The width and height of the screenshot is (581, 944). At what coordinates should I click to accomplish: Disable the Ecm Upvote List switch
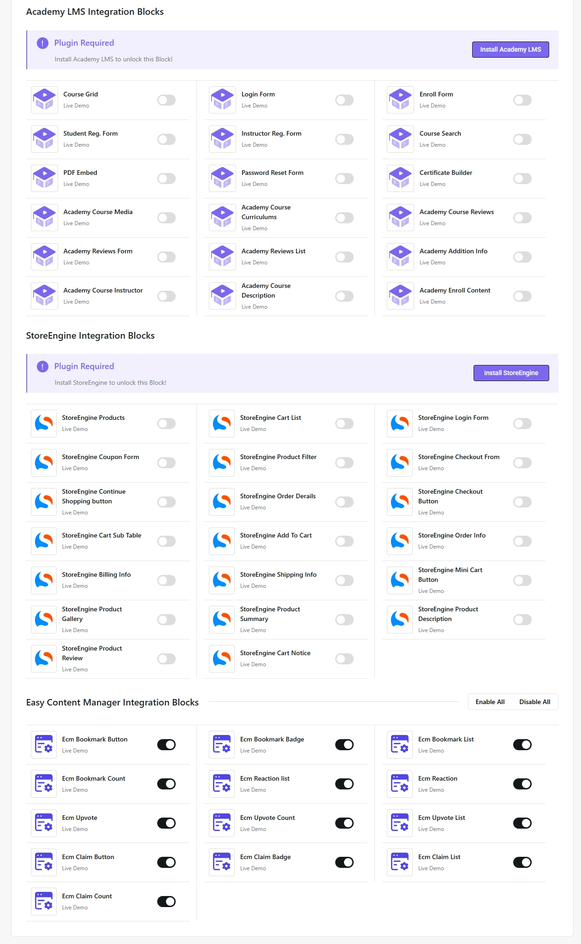point(522,823)
